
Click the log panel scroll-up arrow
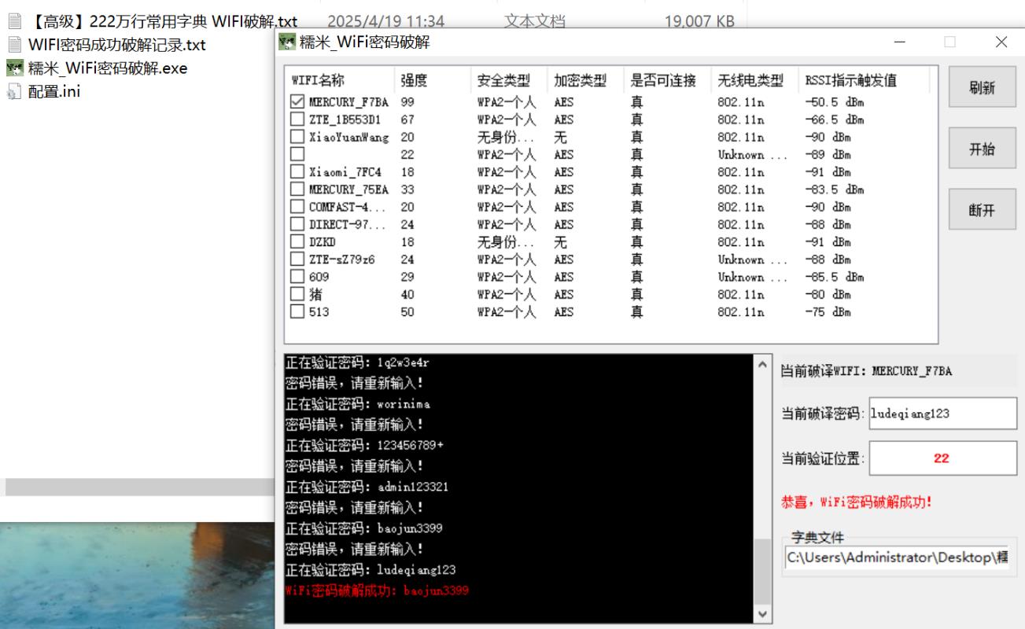pyautogui.click(x=761, y=365)
